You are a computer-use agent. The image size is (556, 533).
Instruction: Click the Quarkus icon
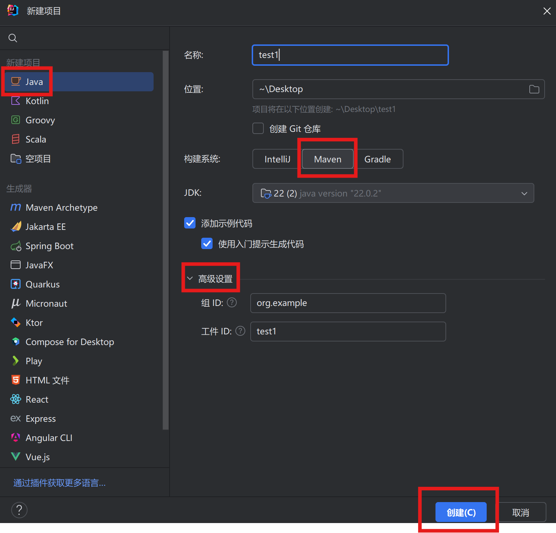(16, 284)
